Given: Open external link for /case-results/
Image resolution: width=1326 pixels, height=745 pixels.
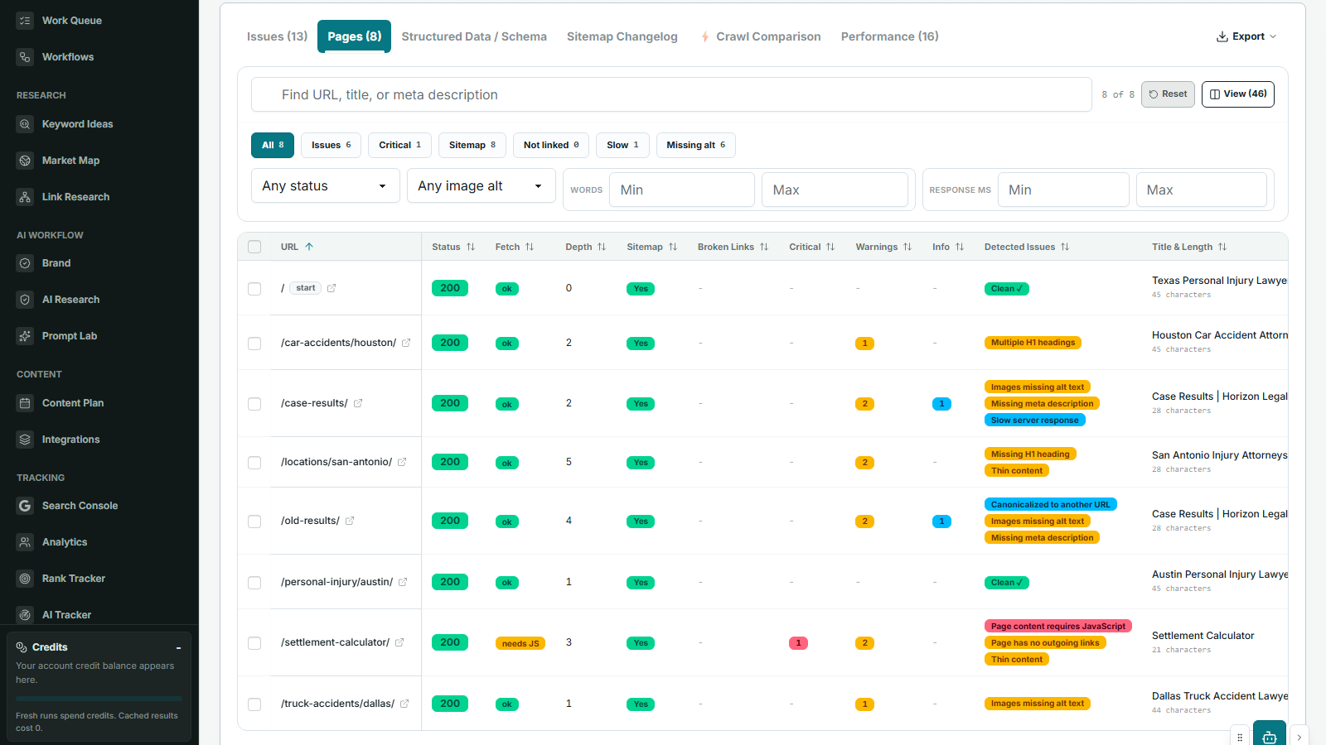Looking at the screenshot, I should (x=358, y=403).
